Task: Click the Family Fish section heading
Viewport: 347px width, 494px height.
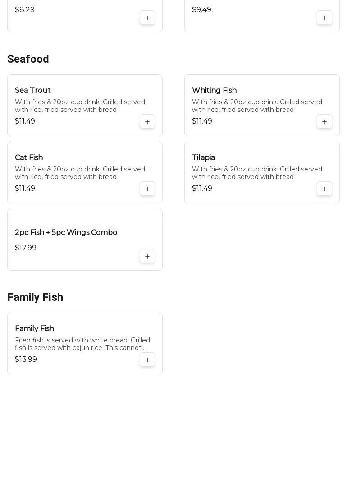Action: click(35, 297)
